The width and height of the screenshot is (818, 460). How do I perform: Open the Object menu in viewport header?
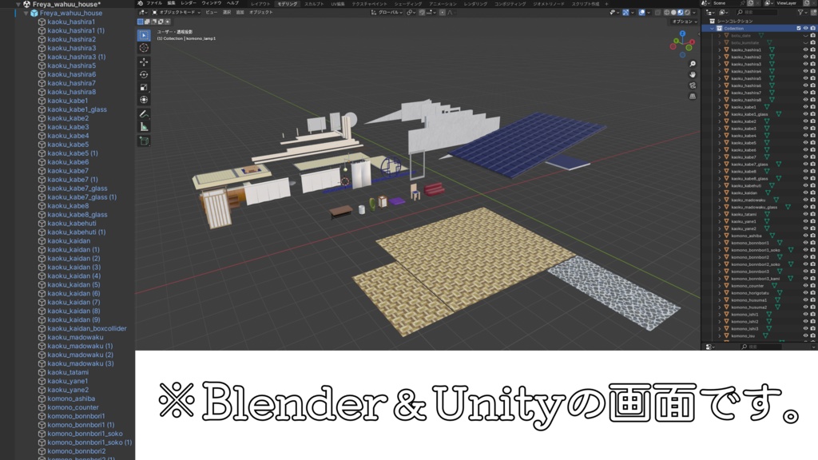[x=261, y=12]
